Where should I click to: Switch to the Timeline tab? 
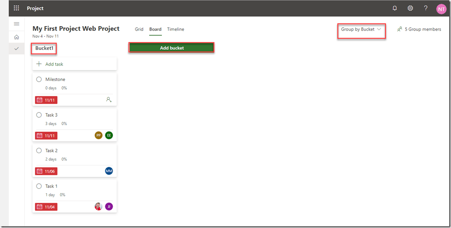175,29
